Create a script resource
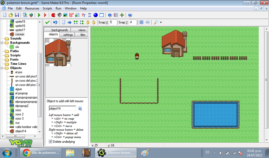Viewport: 269px width, 158px height. (x=77, y=15)
